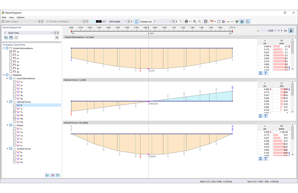Click the uncheck all red X icon

pos(53,175)
